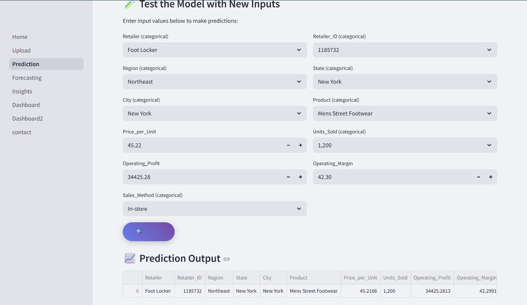Expand the Retailer_ID dropdown
Screen dimensions: 527x305
click(405, 50)
